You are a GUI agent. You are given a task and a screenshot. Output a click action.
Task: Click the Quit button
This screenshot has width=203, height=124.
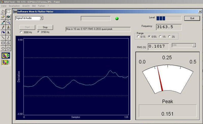point(192,18)
